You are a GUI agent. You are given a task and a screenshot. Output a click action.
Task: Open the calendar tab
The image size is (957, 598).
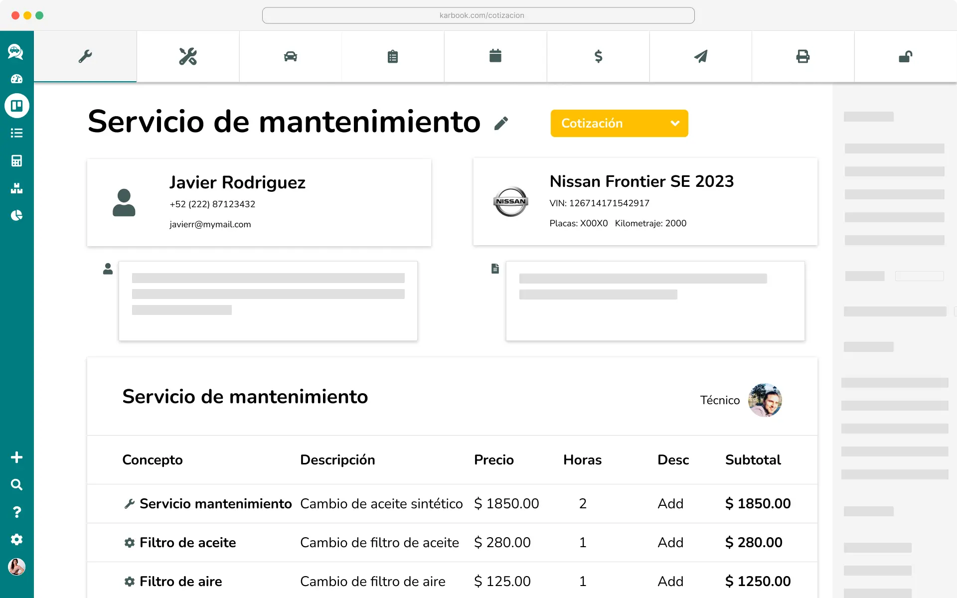(495, 56)
